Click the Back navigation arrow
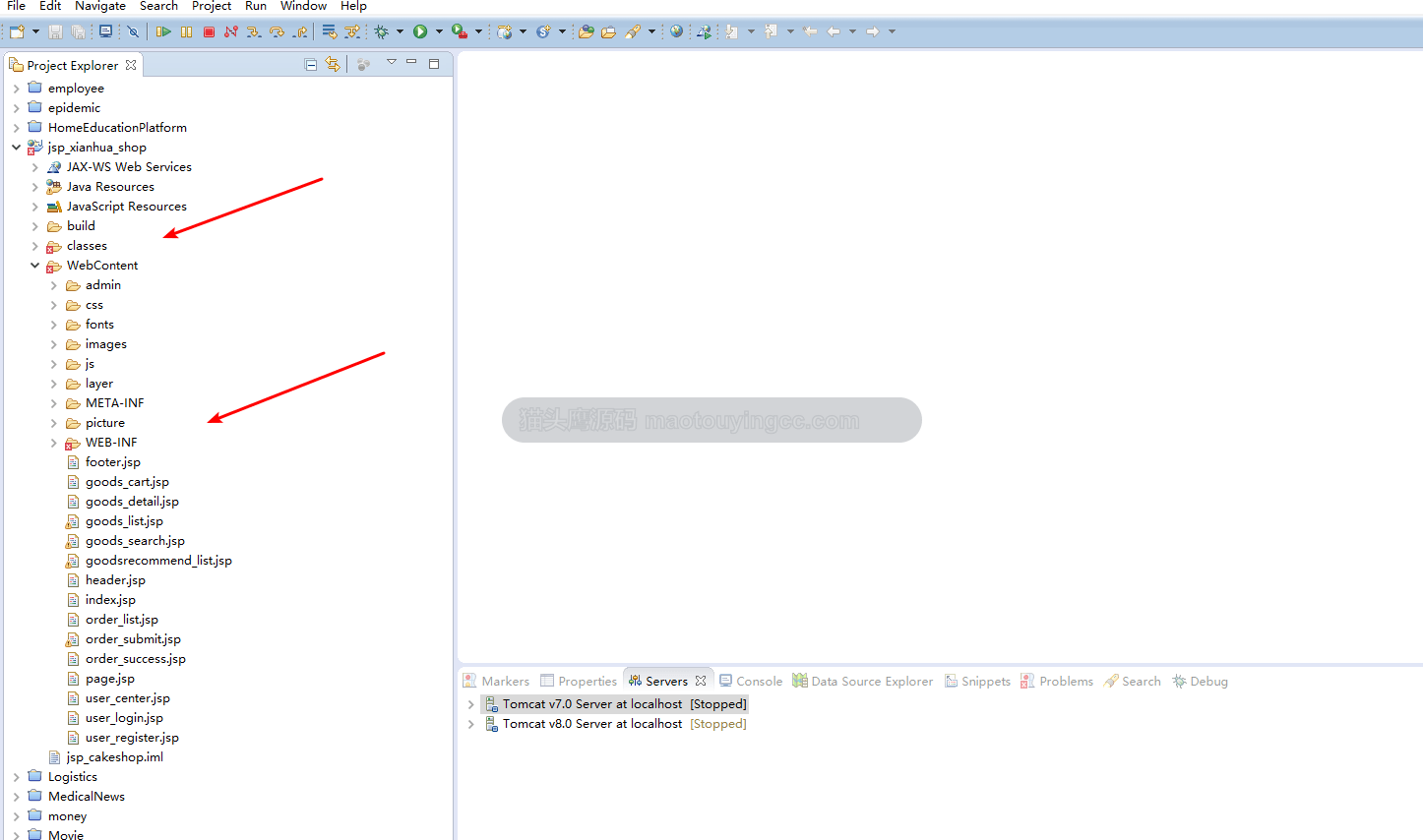Screen dimensions: 1423x840 tap(834, 31)
